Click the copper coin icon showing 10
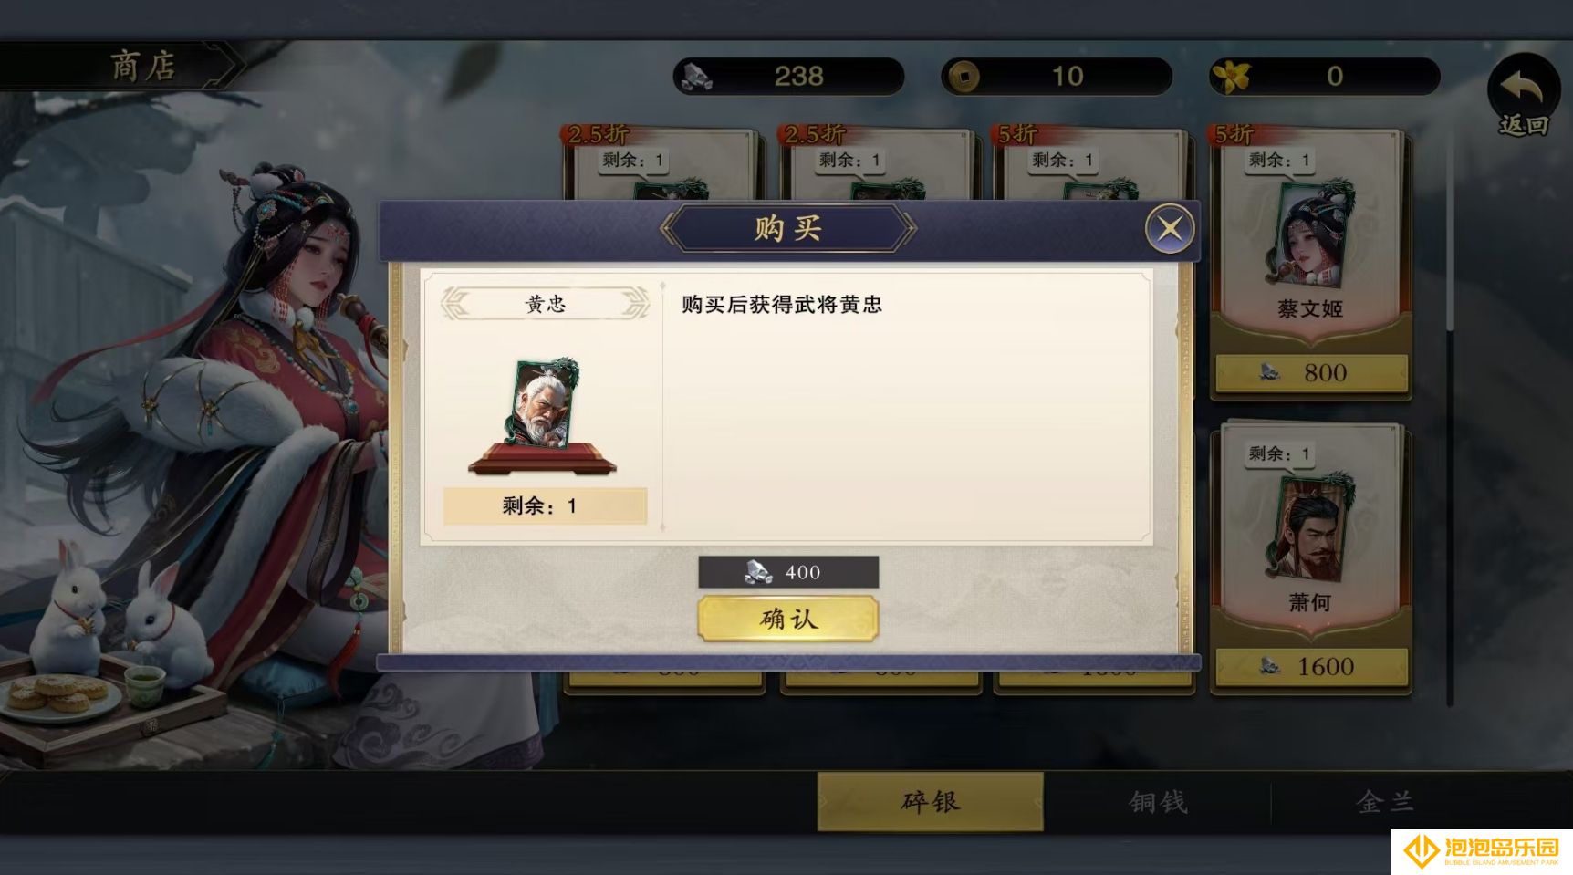This screenshot has width=1573, height=875. pyautogui.click(x=963, y=77)
